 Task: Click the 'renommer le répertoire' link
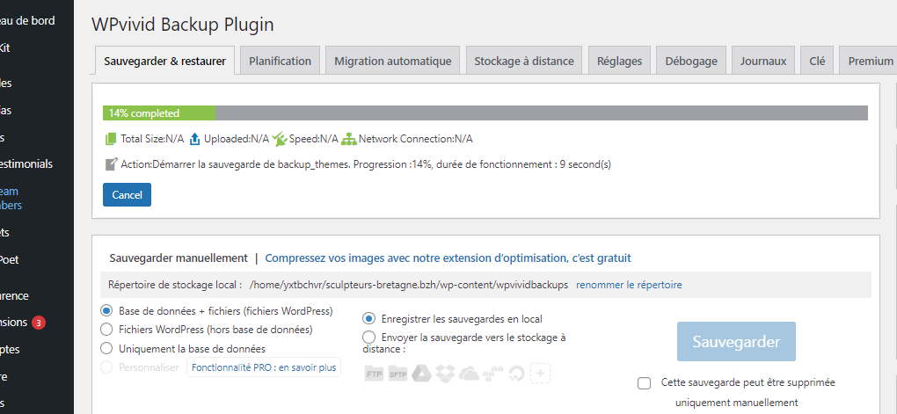629,285
